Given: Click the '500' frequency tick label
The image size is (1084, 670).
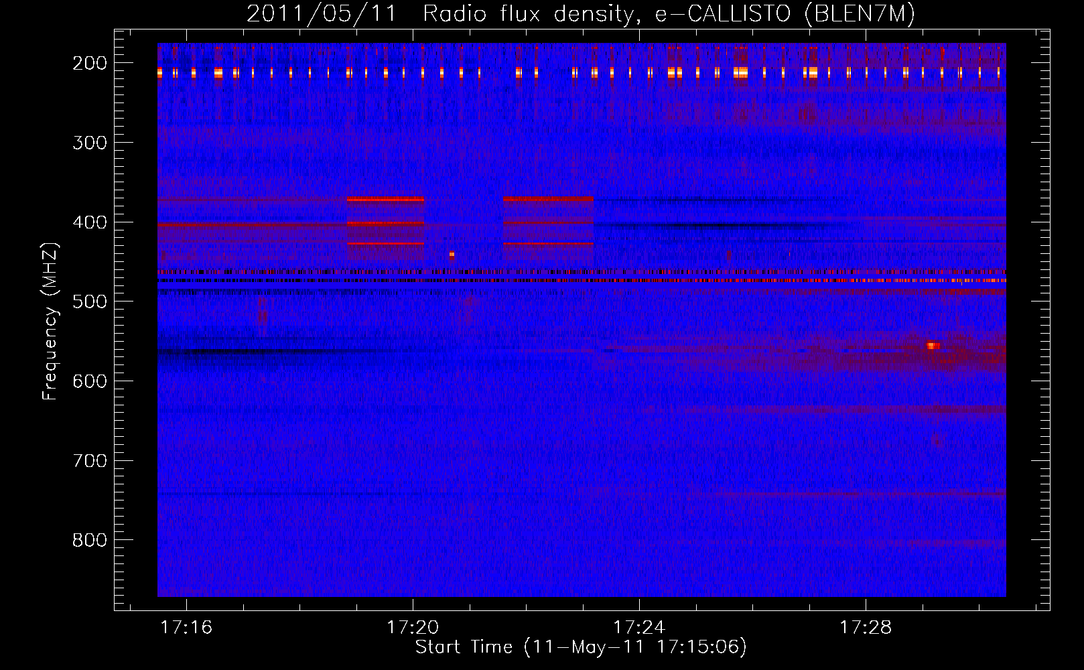Looking at the screenshot, I should click(x=90, y=301).
